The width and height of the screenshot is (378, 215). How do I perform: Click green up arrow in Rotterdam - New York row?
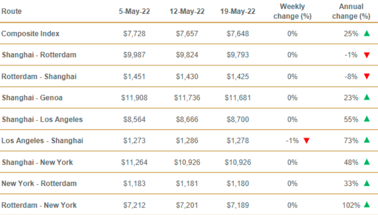click(366, 204)
